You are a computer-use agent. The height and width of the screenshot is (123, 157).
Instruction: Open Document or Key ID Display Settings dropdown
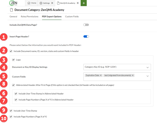[117, 67]
